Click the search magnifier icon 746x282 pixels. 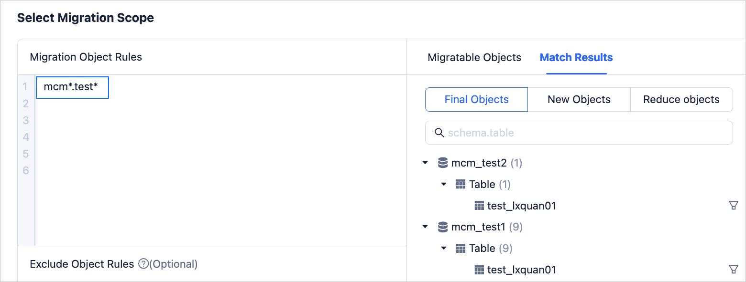coord(439,133)
